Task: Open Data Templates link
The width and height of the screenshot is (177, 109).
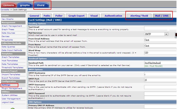Action: click(10, 64)
